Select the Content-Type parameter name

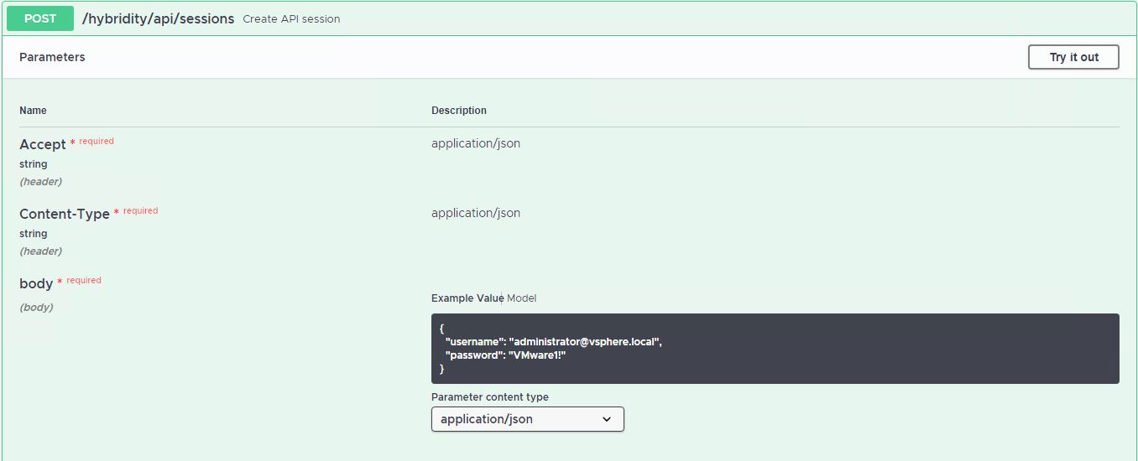pos(64,214)
